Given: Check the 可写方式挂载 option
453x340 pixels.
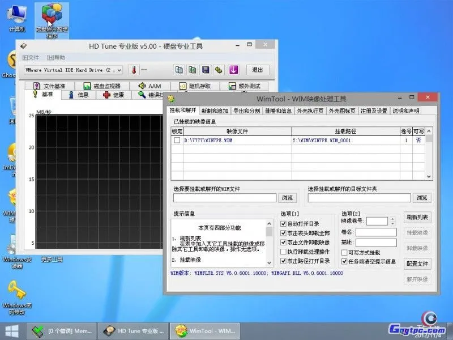Looking at the screenshot, I should (x=343, y=252).
